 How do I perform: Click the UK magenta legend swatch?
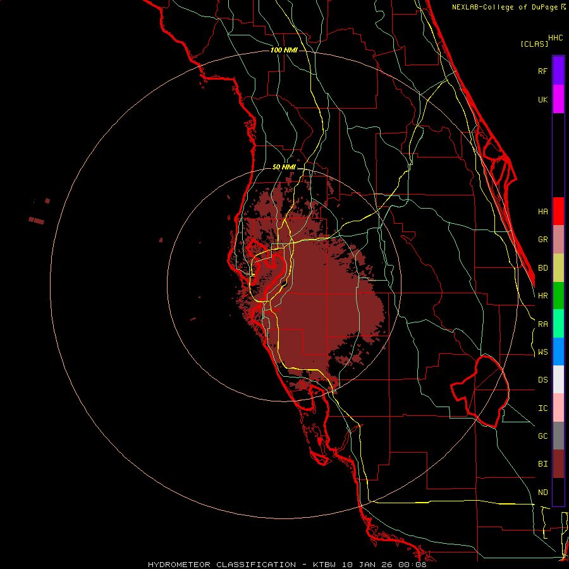point(558,99)
